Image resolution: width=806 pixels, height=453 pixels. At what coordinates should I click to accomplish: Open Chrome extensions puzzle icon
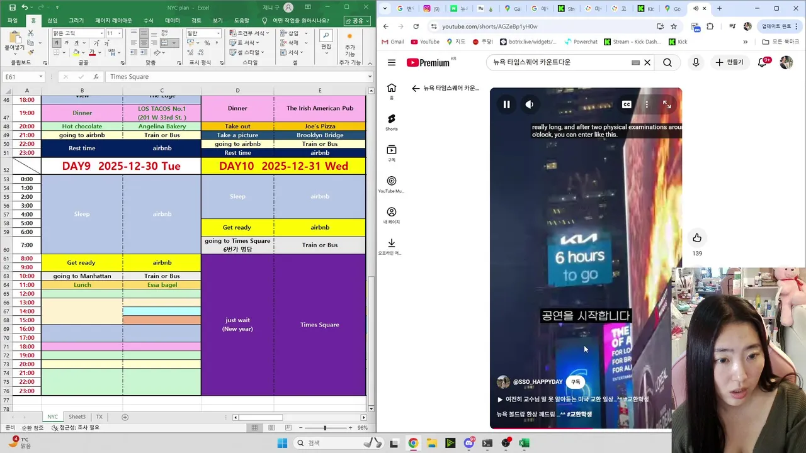point(710,26)
